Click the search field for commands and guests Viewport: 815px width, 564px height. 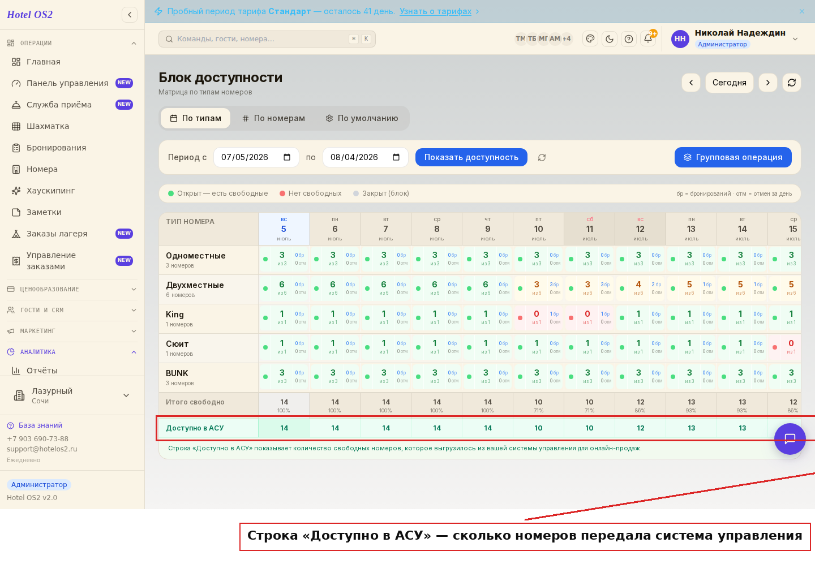tap(267, 39)
